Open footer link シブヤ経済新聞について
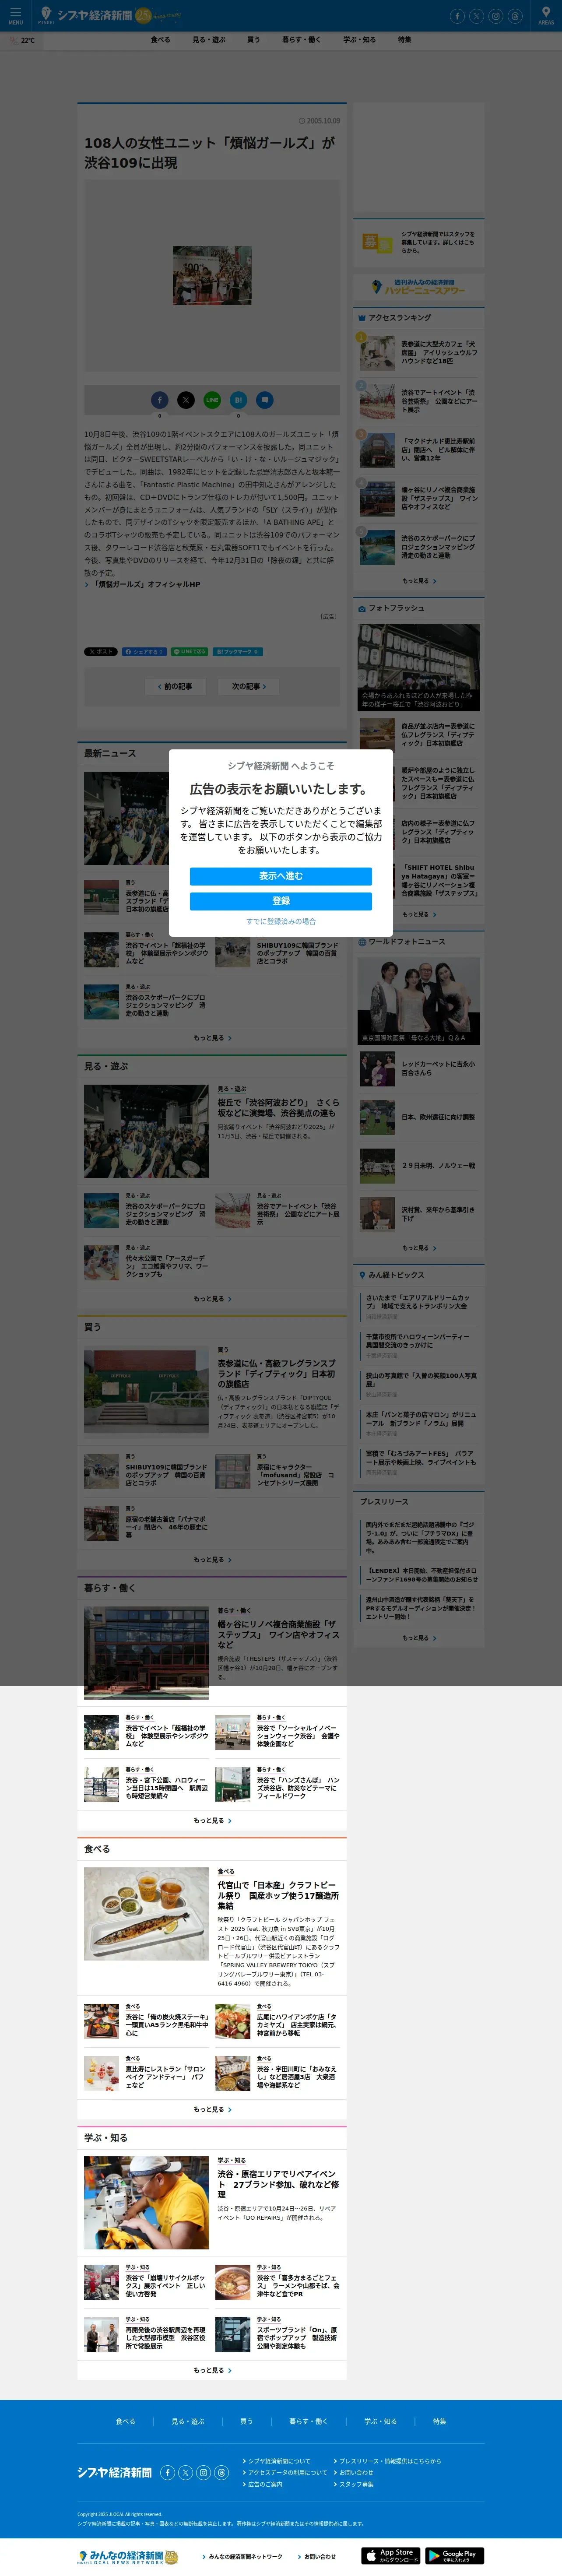 [279, 2461]
